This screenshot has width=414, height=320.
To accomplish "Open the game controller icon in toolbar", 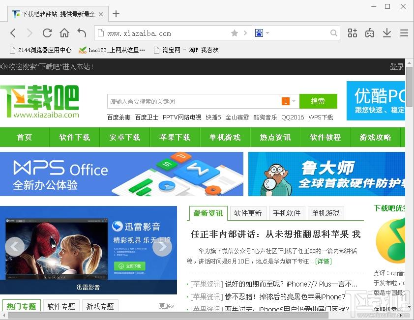I will [370, 33].
